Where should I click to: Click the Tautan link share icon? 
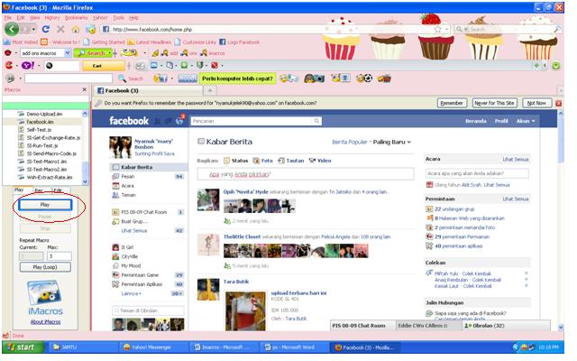pyautogui.click(x=290, y=161)
